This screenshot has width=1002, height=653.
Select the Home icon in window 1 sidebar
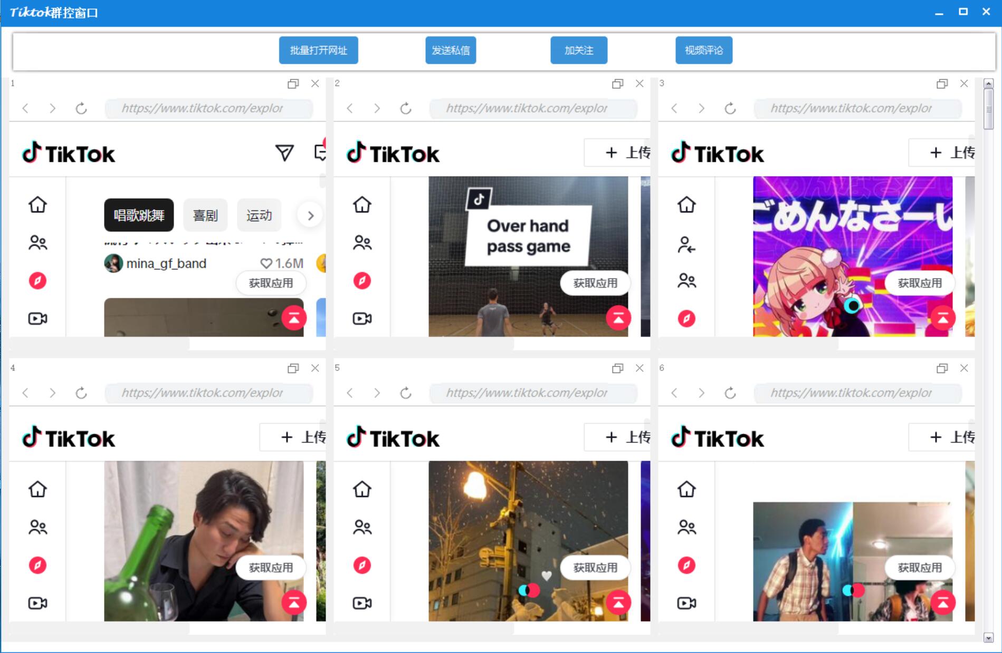pyautogui.click(x=37, y=205)
